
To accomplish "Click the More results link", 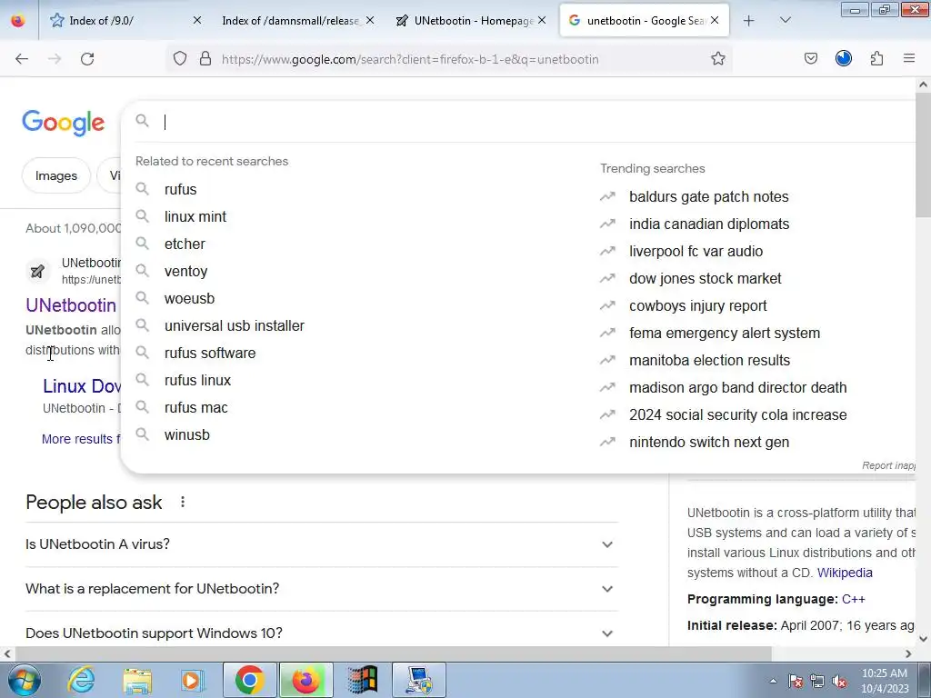I will point(81,439).
